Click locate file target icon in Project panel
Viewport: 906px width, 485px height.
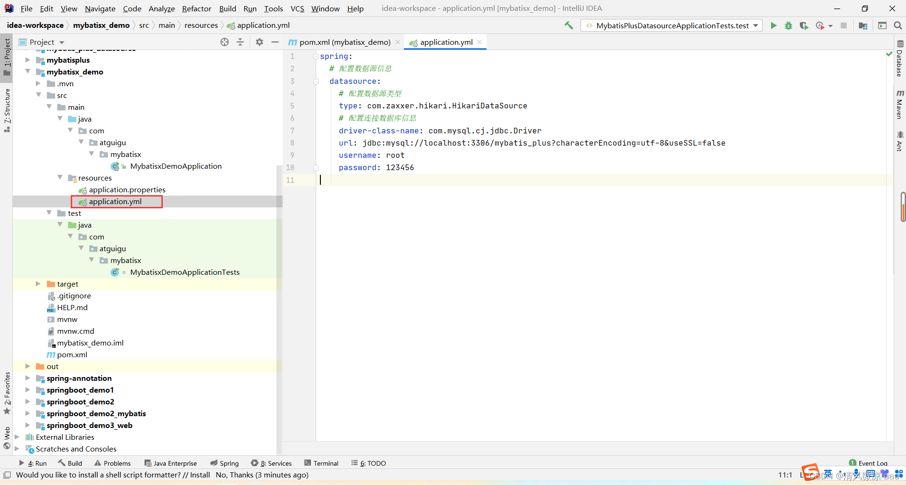click(225, 42)
